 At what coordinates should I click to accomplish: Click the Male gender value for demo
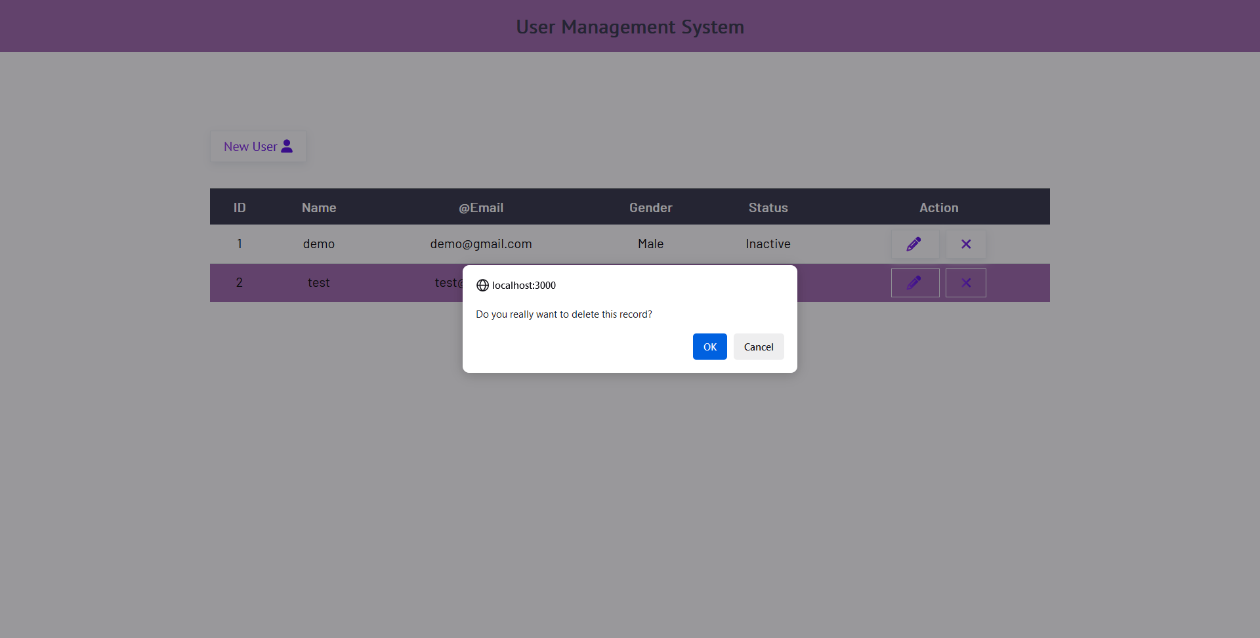click(x=650, y=244)
